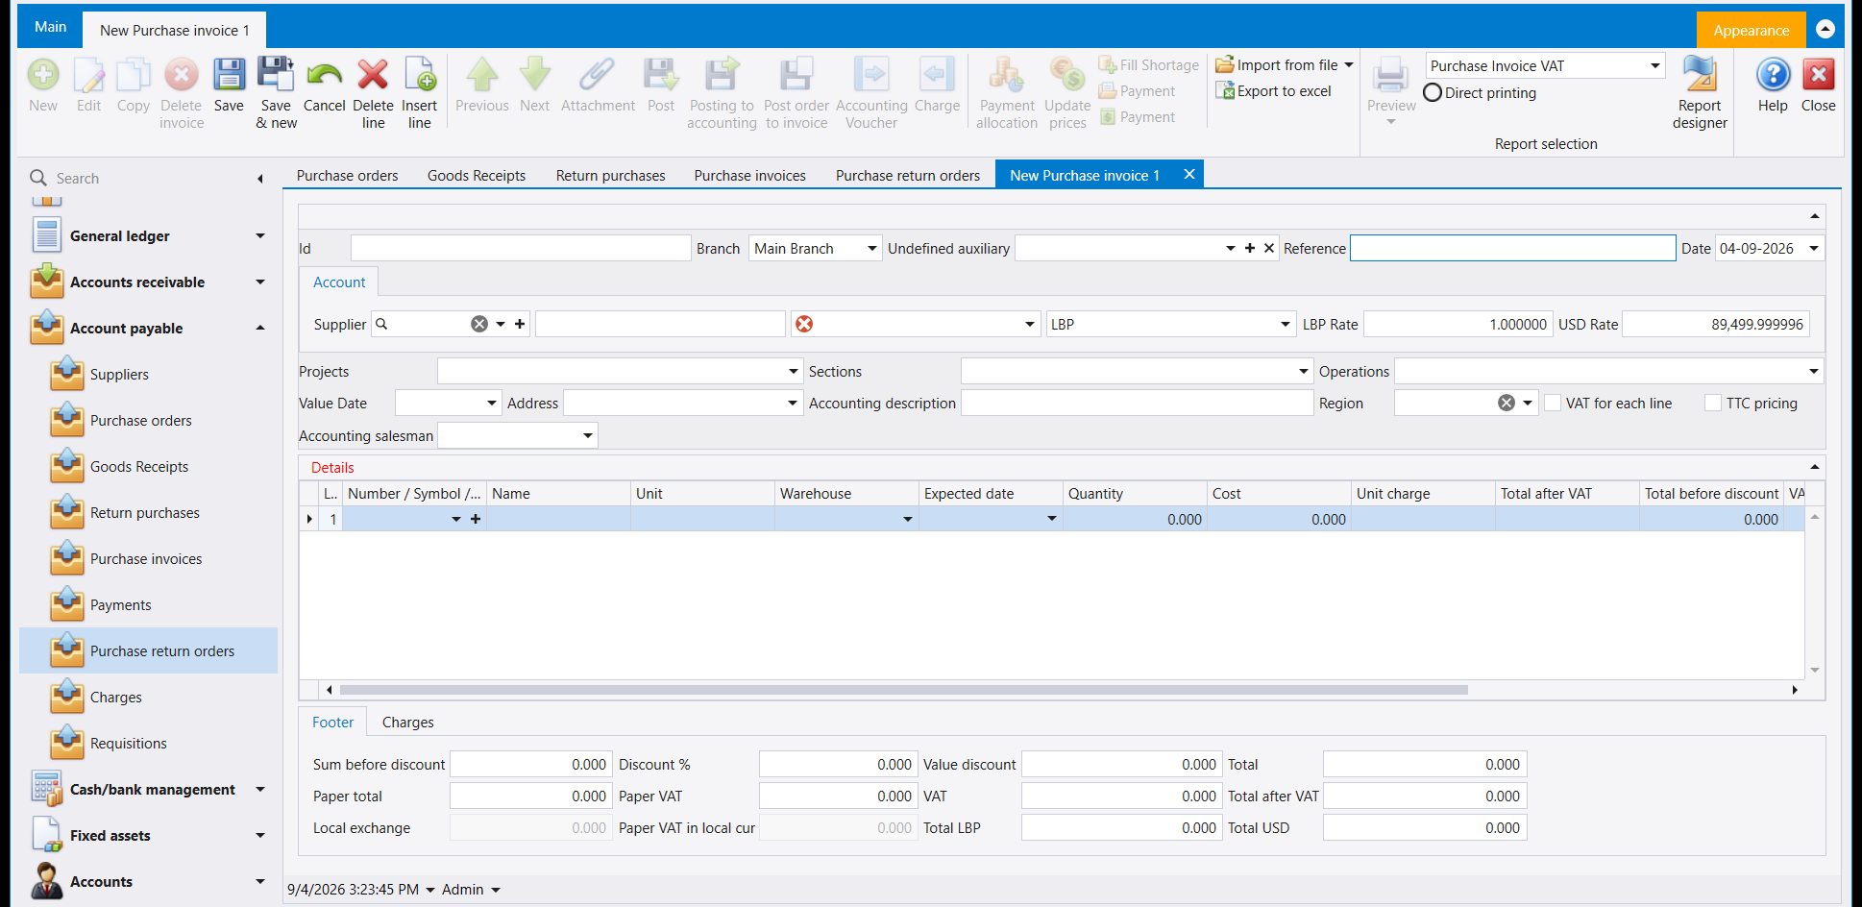Open Requisitions in the sidebar
This screenshot has width=1862, height=907.
click(128, 744)
